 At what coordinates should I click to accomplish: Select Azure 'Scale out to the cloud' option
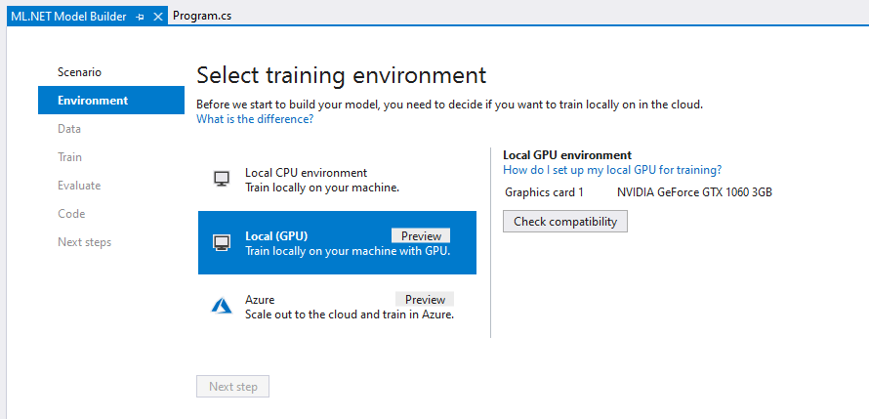pyautogui.click(x=337, y=307)
